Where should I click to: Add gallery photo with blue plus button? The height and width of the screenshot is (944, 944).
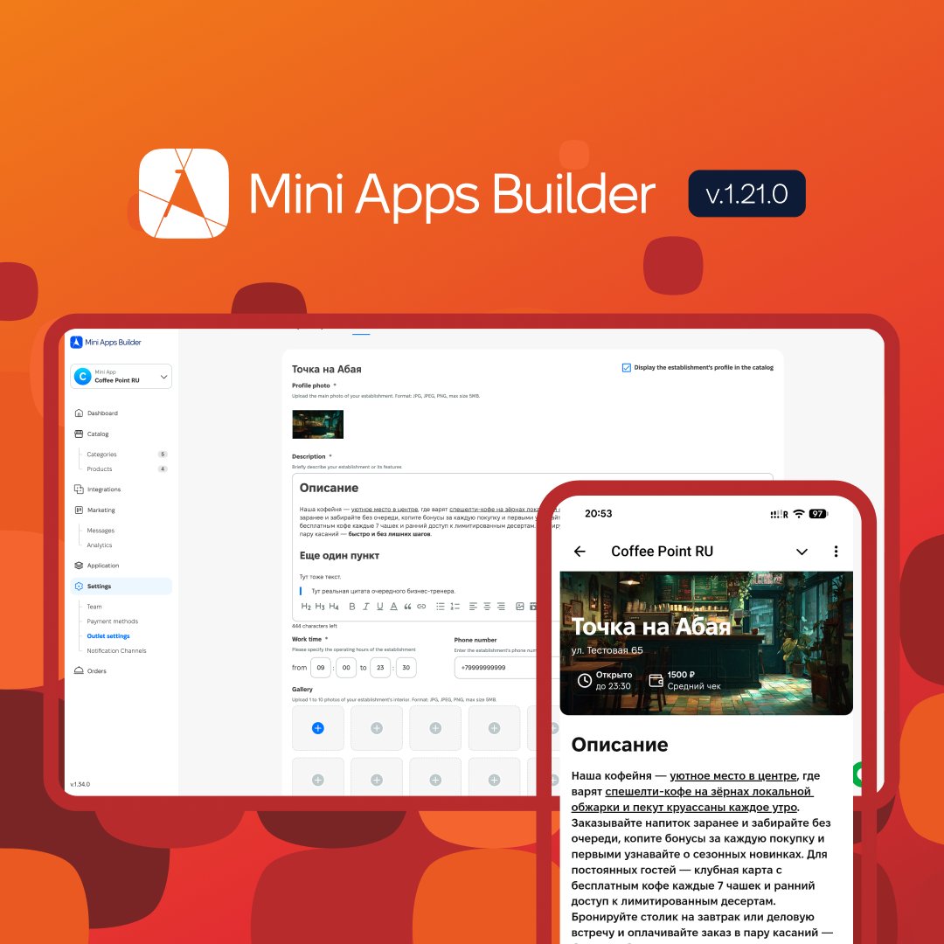[x=318, y=728]
